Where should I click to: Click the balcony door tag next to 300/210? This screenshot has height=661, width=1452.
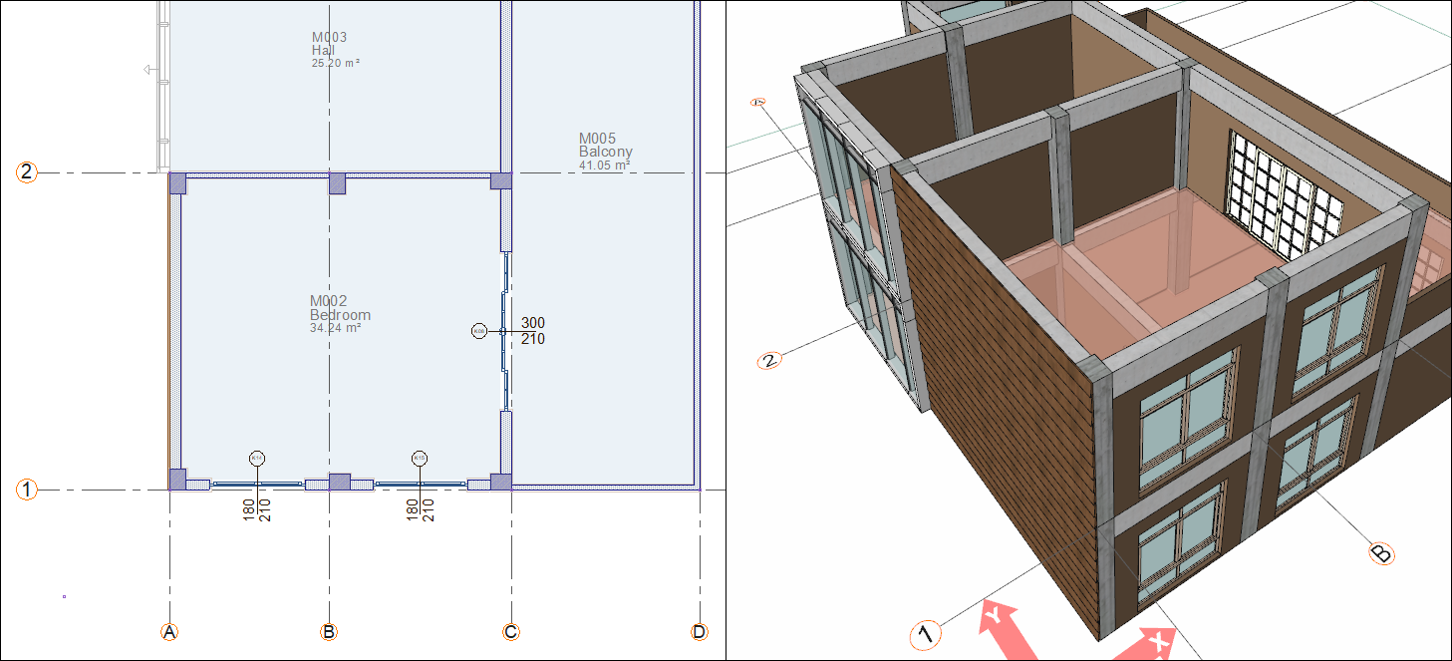[479, 331]
